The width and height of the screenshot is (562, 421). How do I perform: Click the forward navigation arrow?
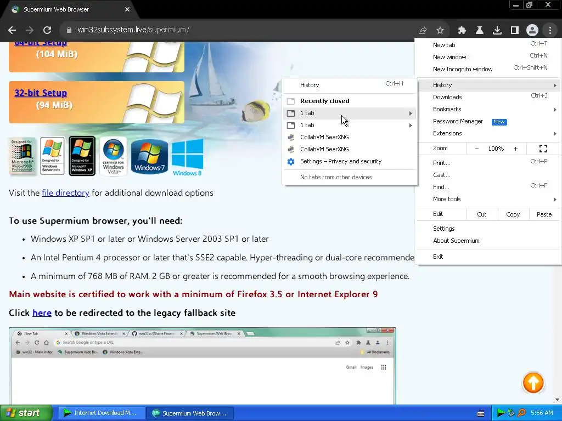(x=30, y=30)
